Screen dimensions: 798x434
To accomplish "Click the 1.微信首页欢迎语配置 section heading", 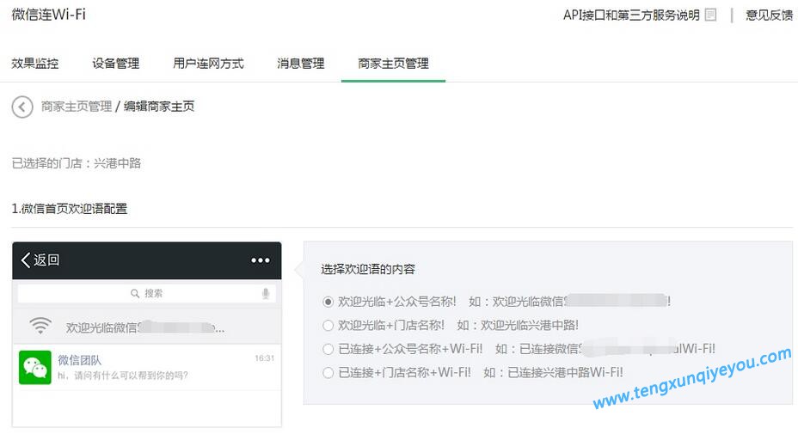I will (69, 209).
